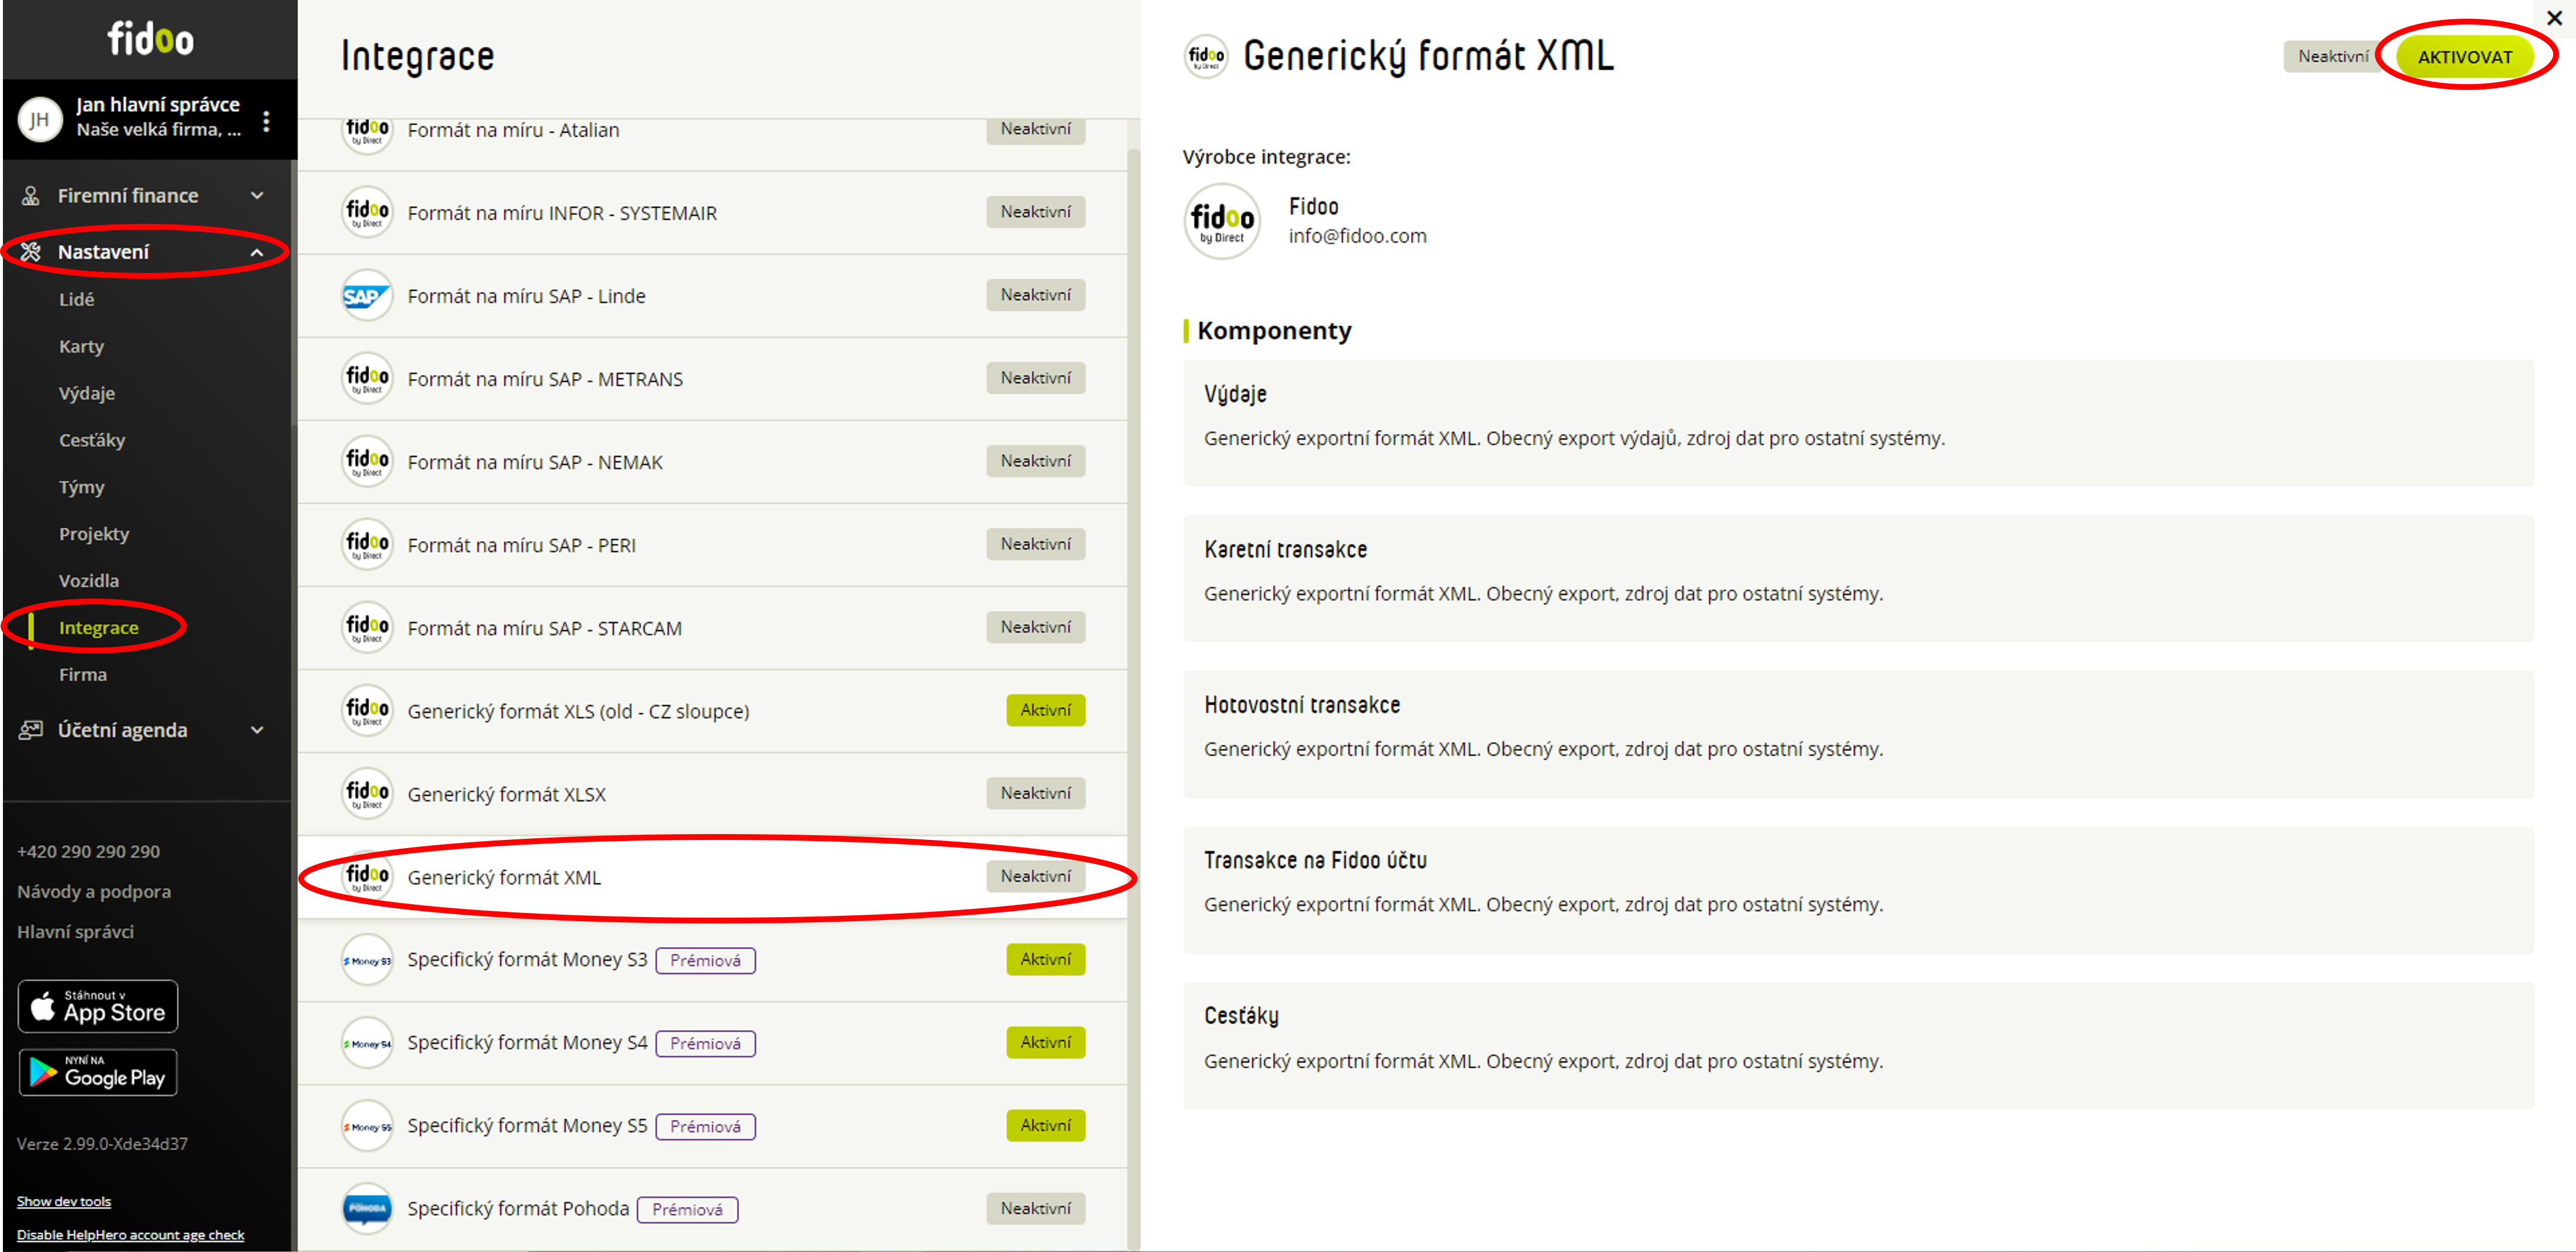Select Specifický formát Pohoda row

pos(712,1209)
